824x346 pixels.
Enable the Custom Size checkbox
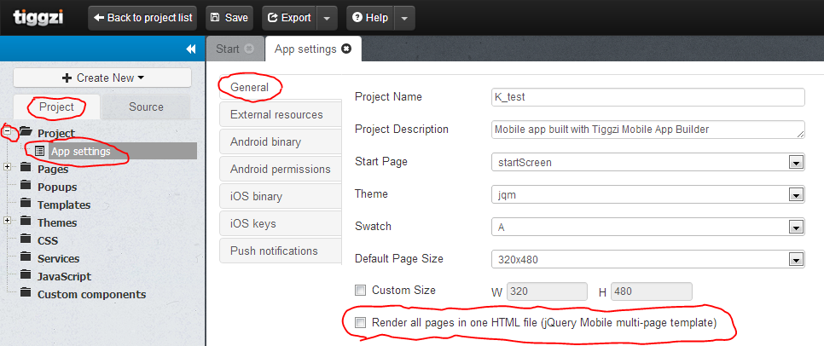click(360, 291)
